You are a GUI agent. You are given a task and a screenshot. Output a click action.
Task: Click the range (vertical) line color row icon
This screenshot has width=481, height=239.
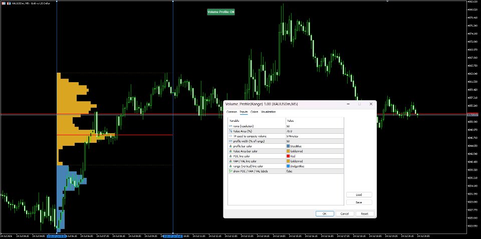coord(230,166)
